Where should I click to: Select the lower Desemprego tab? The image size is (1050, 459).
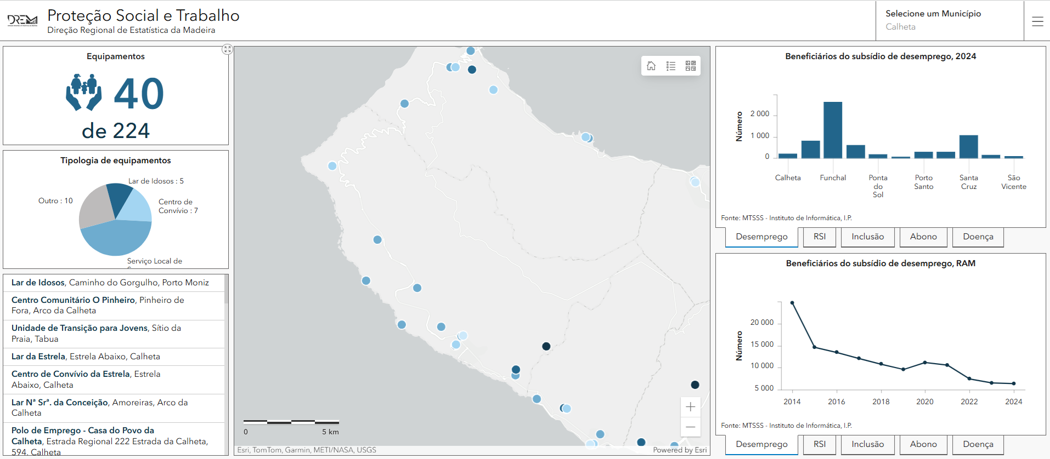(761, 444)
